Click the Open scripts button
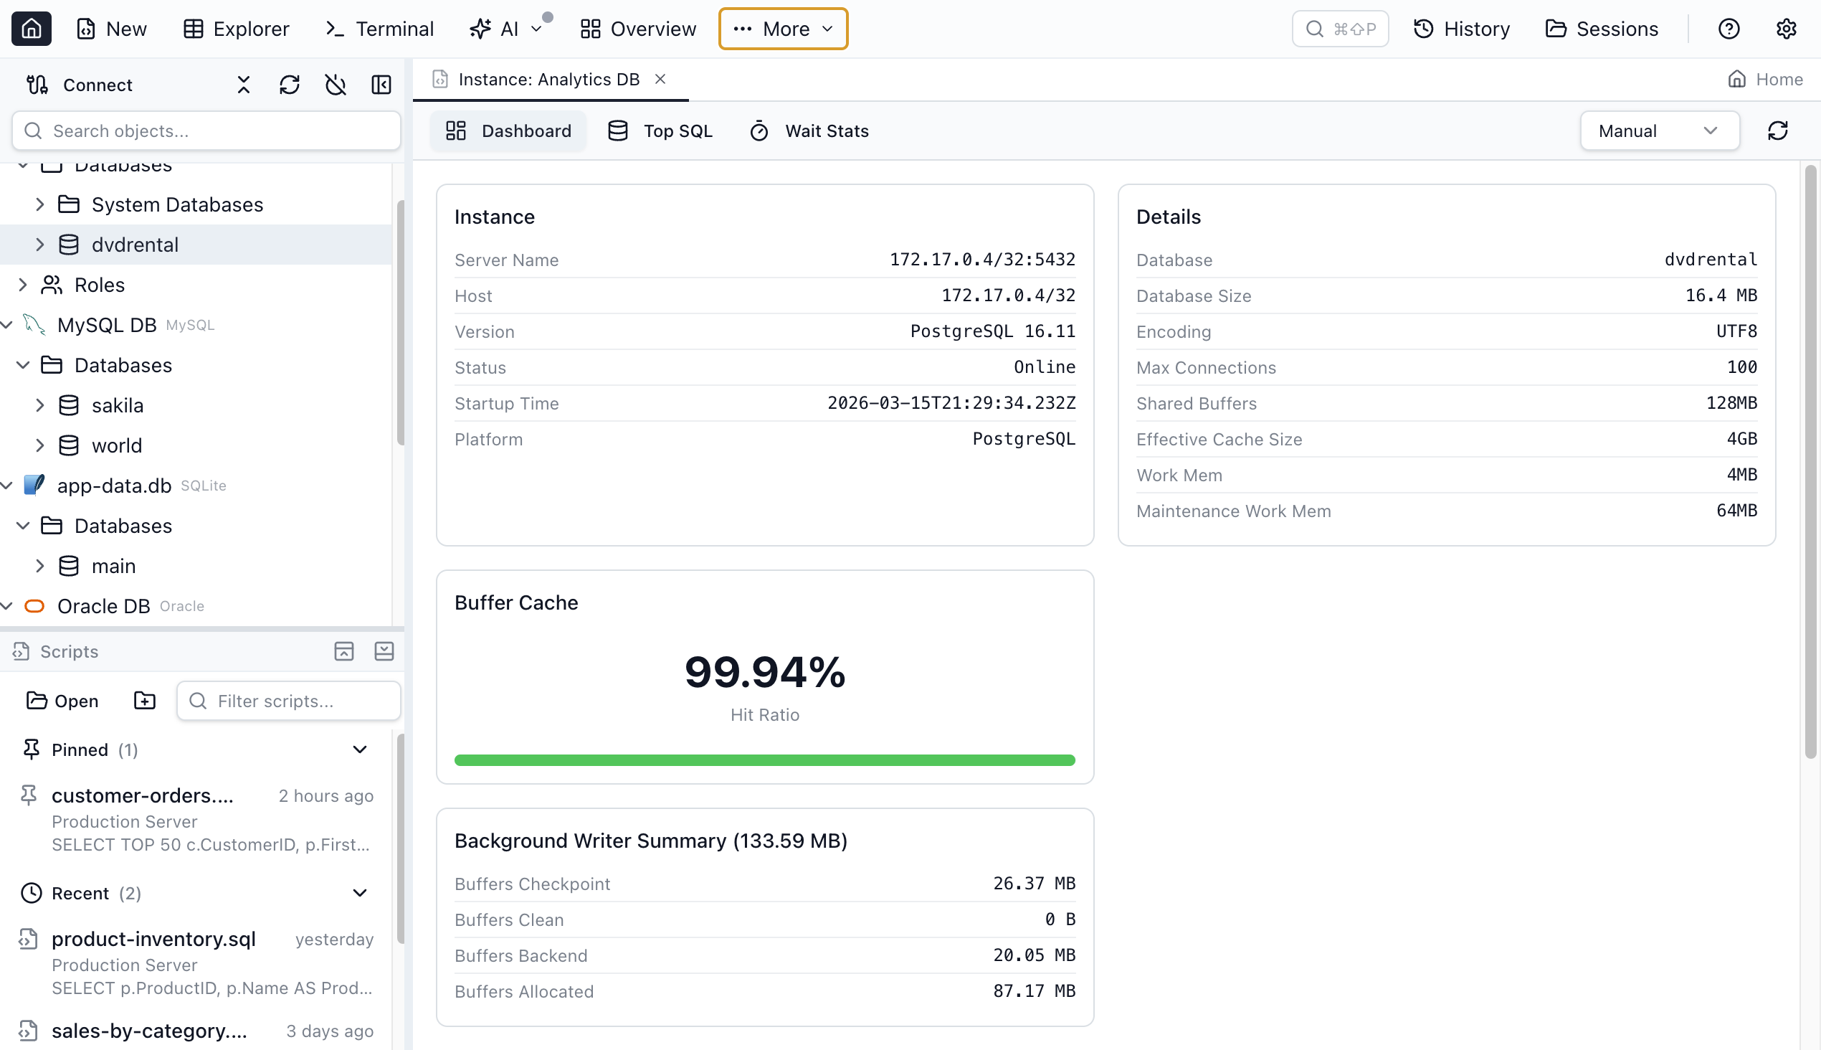 click(x=62, y=700)
